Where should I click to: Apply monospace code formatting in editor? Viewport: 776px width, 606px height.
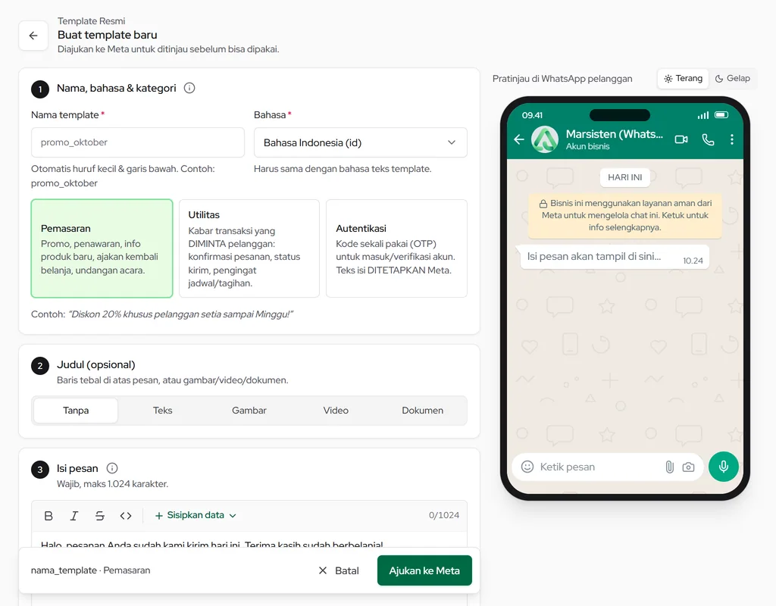[126, 516]
